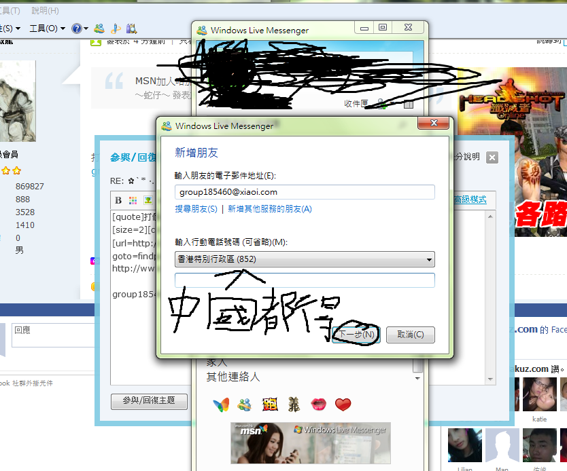Click the bold B formatting icon
The width and height of the screenshot is (567, 471).
coord(118,201)
